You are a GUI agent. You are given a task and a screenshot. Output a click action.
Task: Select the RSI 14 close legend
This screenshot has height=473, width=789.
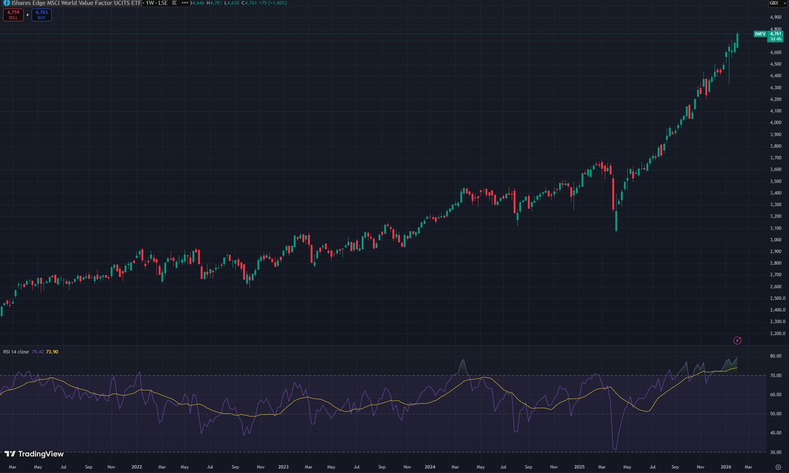click(x=16, y=352)
